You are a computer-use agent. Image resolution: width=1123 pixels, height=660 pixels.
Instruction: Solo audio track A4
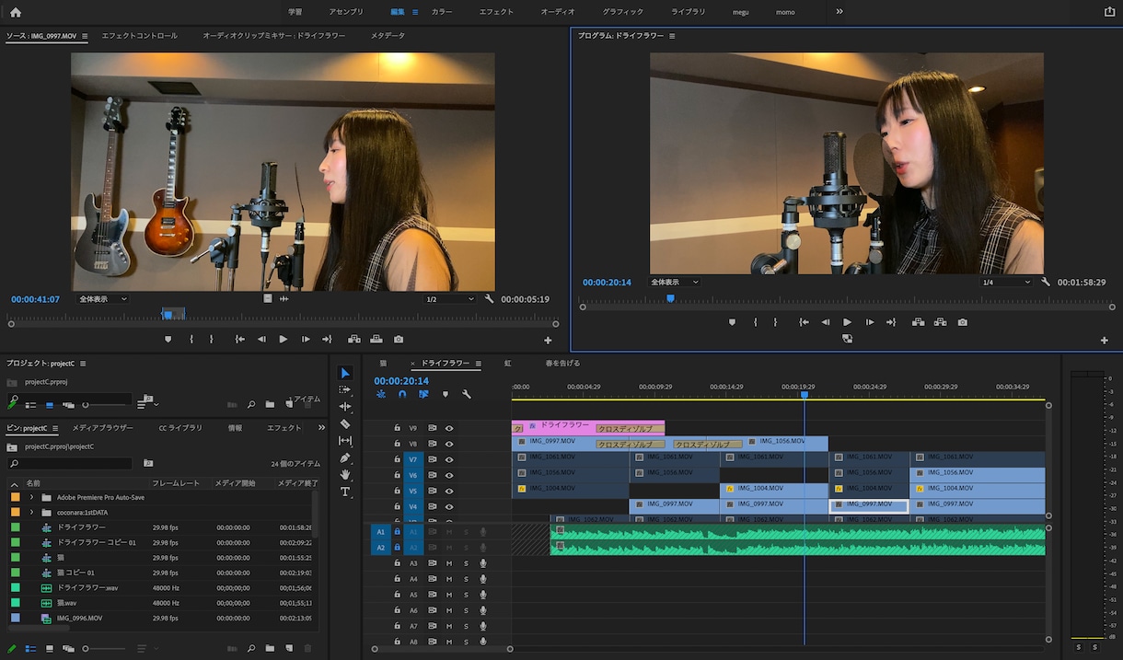point(466,579)
